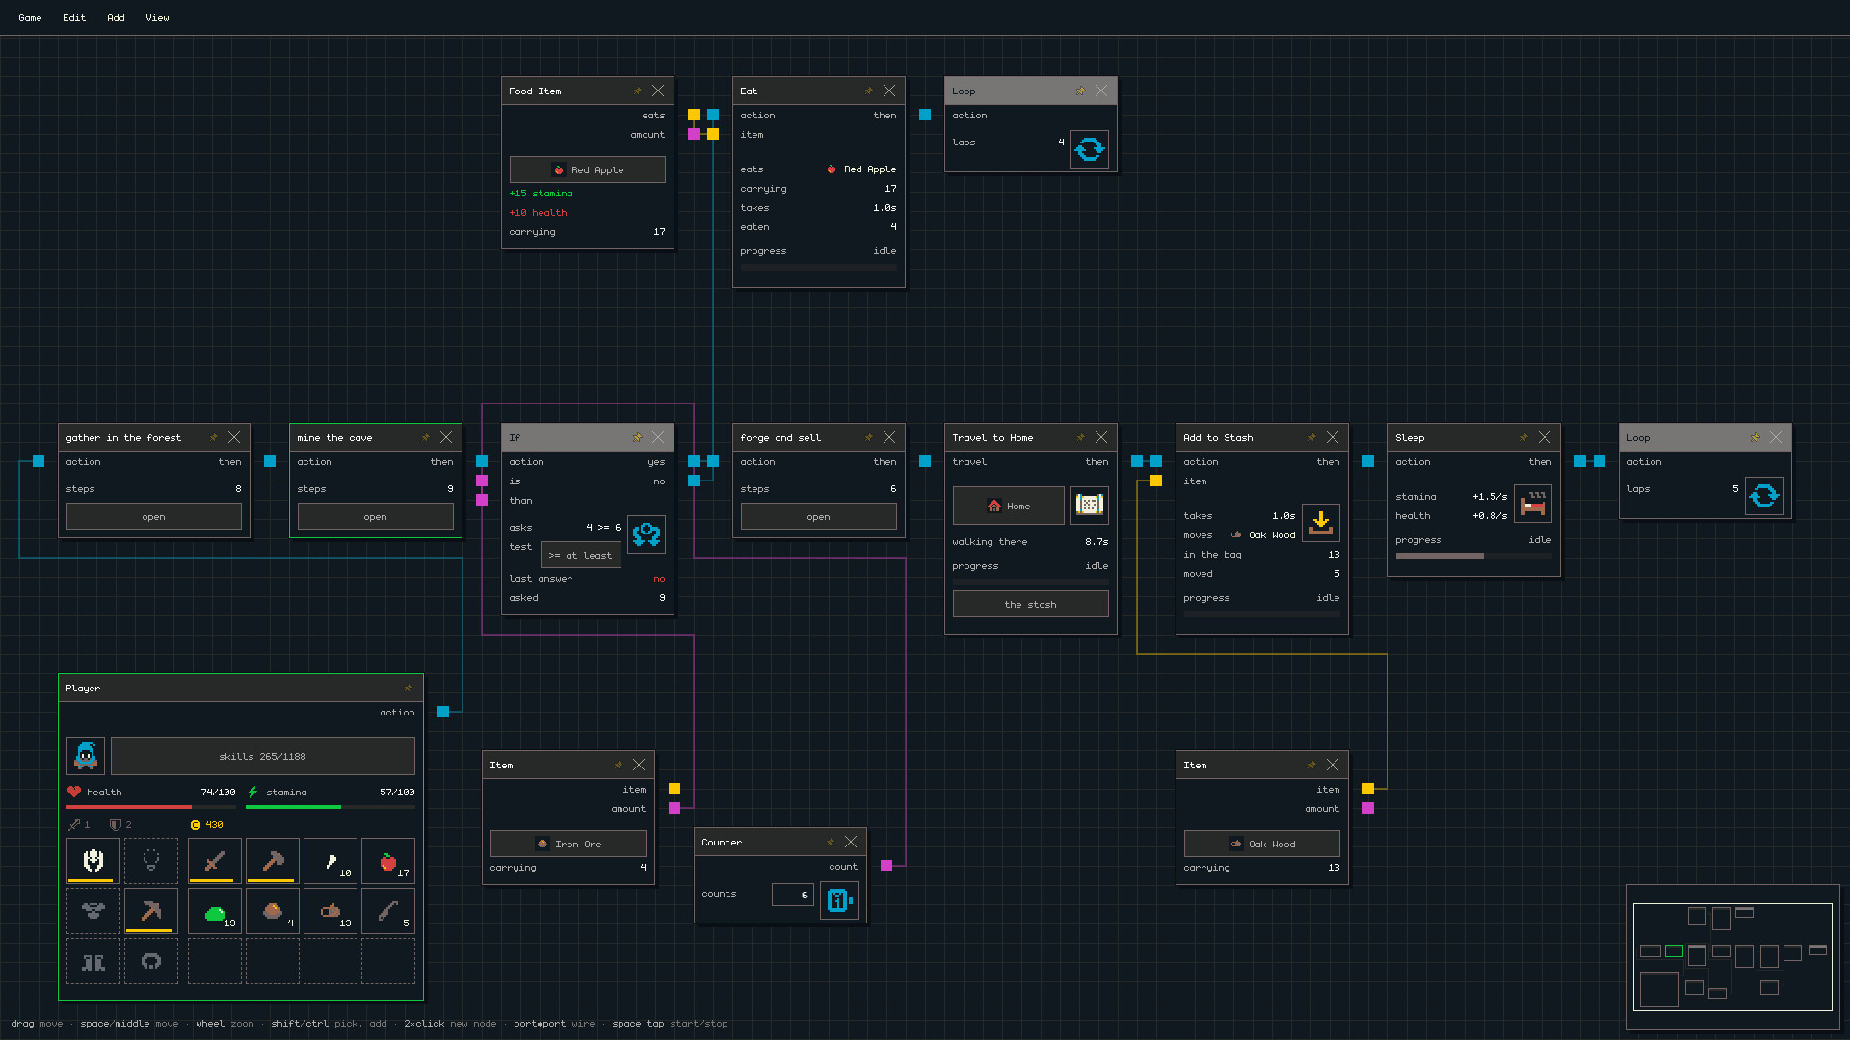The width and height of the screenshot is (1850, 1040).
Task: Select the helmet slot in Player inventory
Action: [93, 860]
